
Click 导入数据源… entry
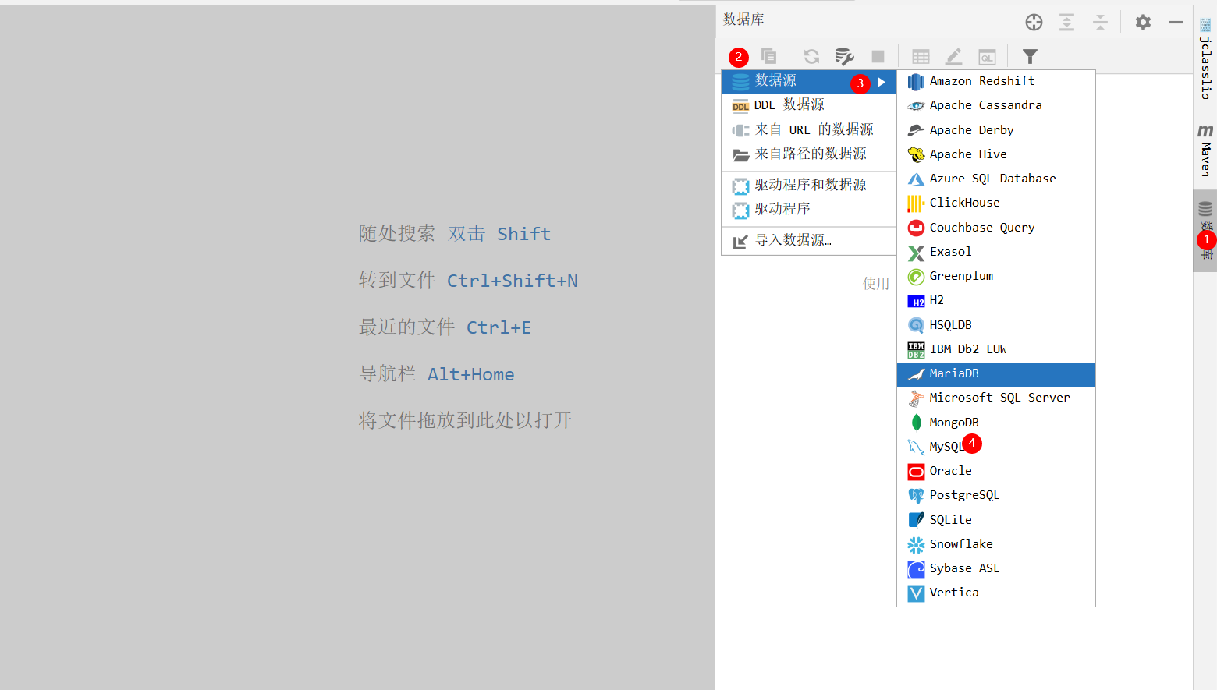click(x=809, y=240)
